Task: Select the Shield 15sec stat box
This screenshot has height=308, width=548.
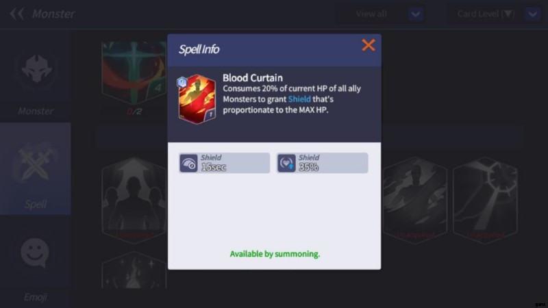Action: coord(225,163)
